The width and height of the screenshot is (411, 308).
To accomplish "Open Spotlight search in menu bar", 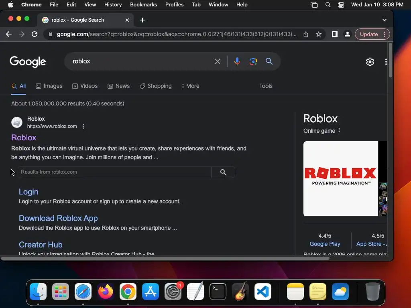I will pyautogui.click(x=328, y=5).
